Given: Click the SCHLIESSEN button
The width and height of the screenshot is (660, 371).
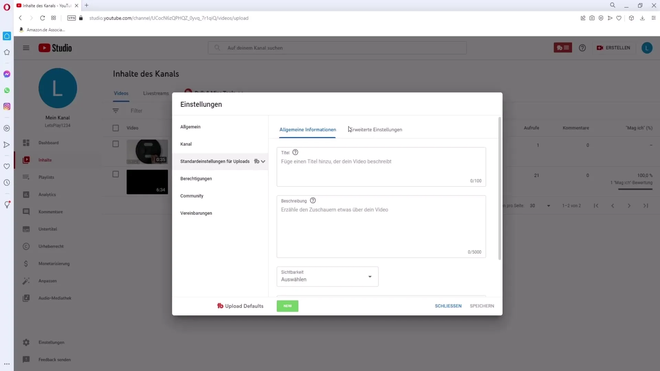Looking at the screenshot, I should [449, 306].
